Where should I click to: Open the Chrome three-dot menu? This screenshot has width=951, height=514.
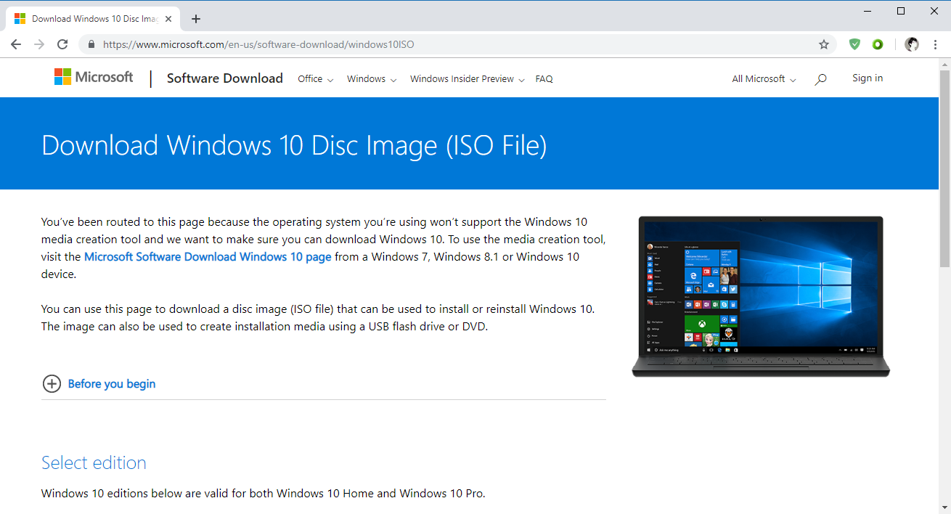[x=935, y=44]
